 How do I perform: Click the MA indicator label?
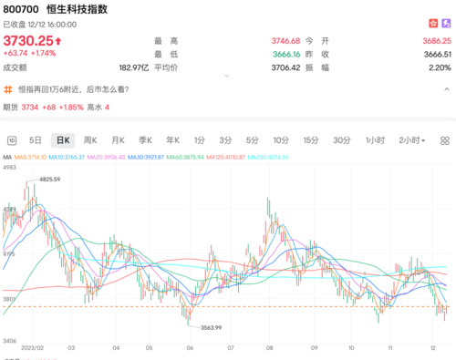pyautogui.click(x=7, y=158)
